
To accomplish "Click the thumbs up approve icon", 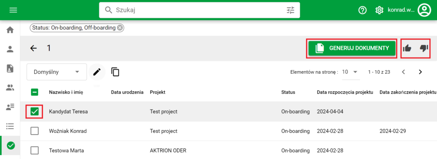I will point(407,48).
